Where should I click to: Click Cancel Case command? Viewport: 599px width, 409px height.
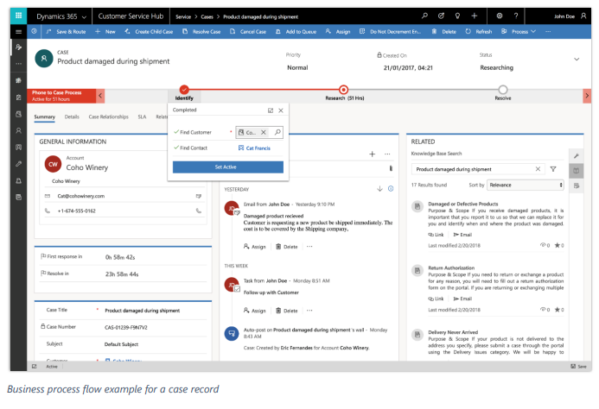[248, 32]
